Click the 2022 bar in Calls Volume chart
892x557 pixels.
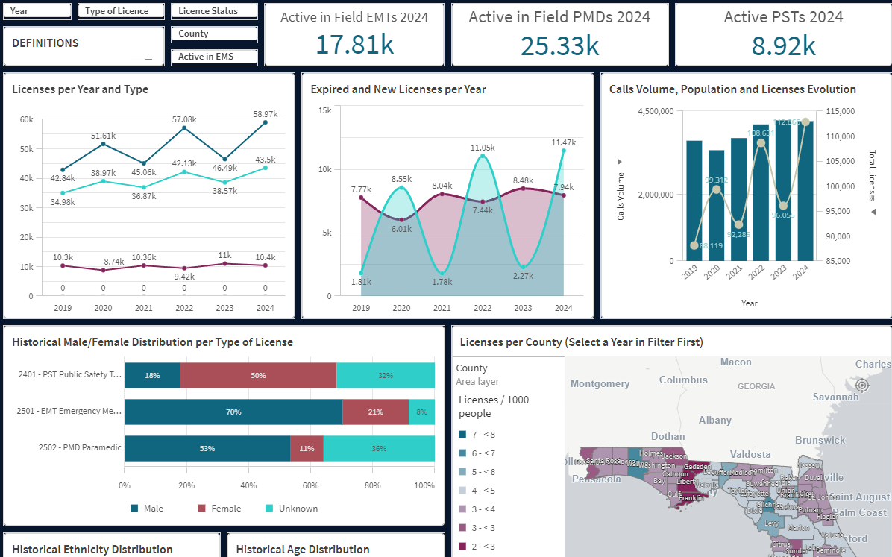coord(761,192)
